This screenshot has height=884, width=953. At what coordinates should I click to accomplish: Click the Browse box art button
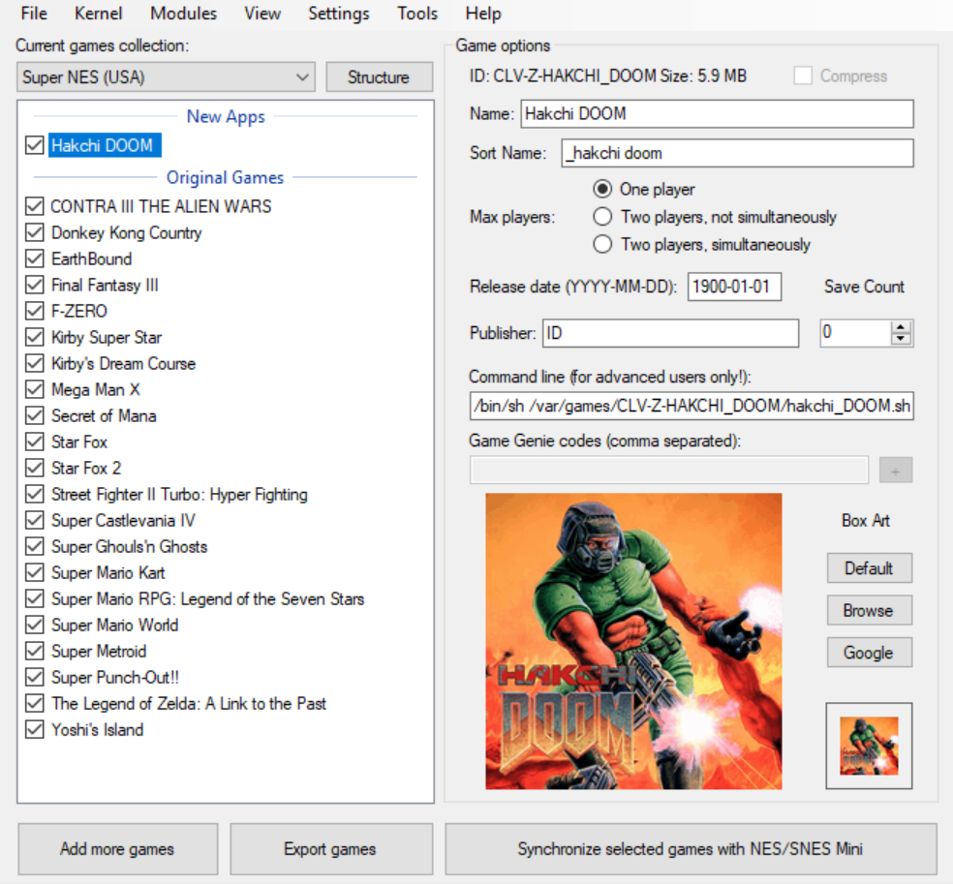pos(869,611)
